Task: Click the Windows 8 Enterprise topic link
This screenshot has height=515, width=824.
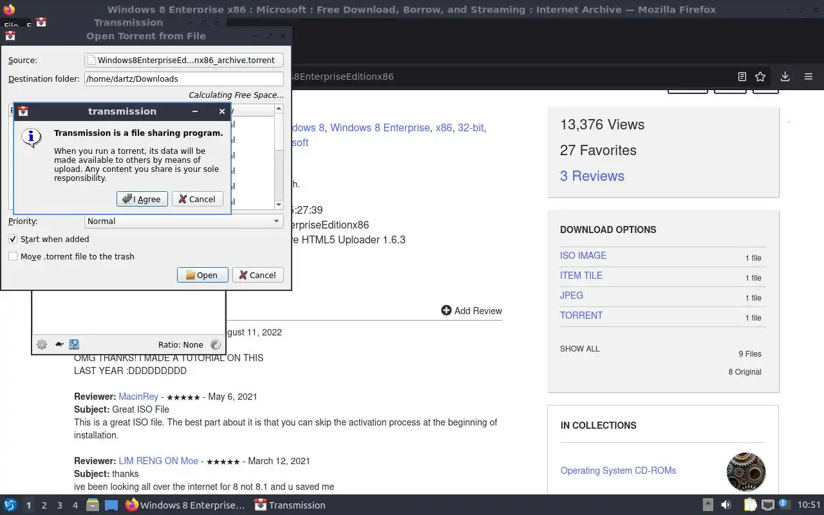Action: [380, 127]
